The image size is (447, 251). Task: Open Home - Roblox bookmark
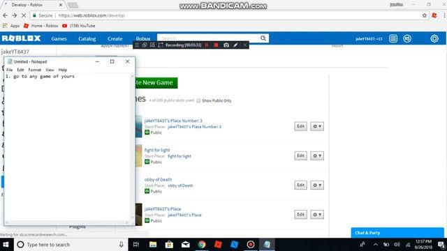pos(41,26)
